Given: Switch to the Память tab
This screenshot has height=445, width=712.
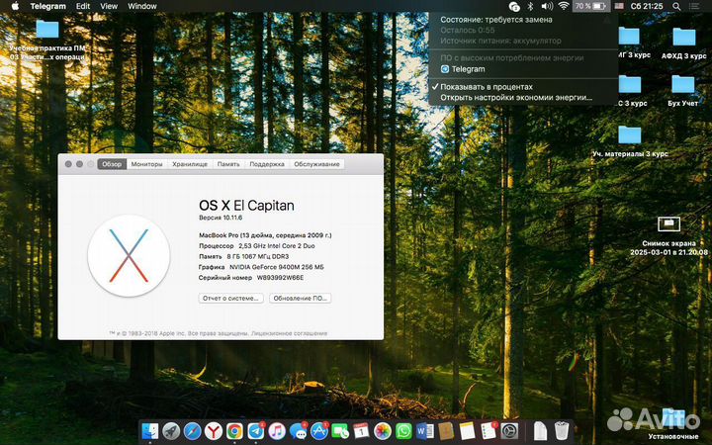Looking at the screenshot, I should pos(228,164).
